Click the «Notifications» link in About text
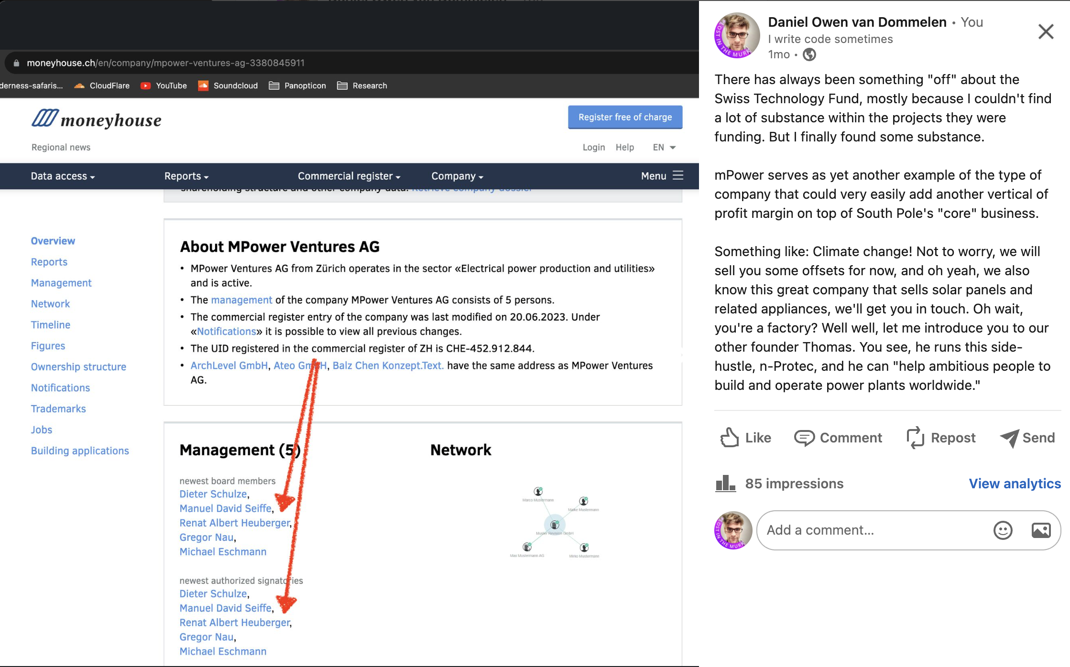Image resolution: width=1070 pixels, height=667 pixels. click(x=227, y=332)
